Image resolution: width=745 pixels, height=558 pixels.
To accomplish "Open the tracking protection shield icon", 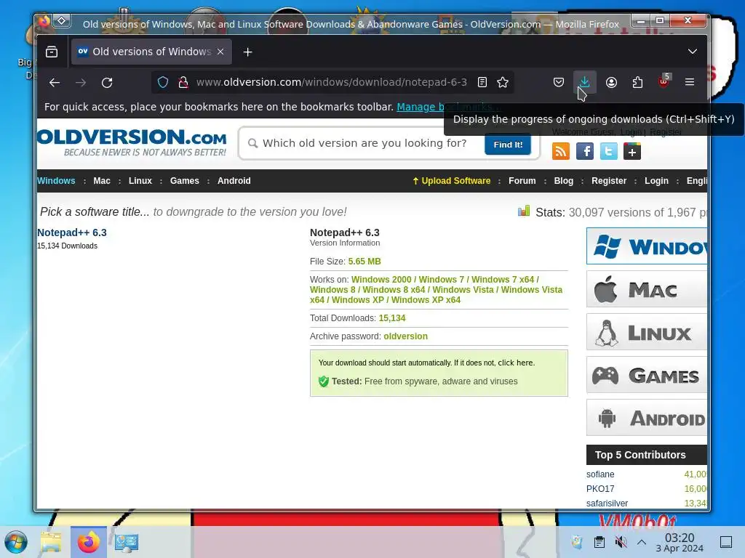I will [163, 83].
